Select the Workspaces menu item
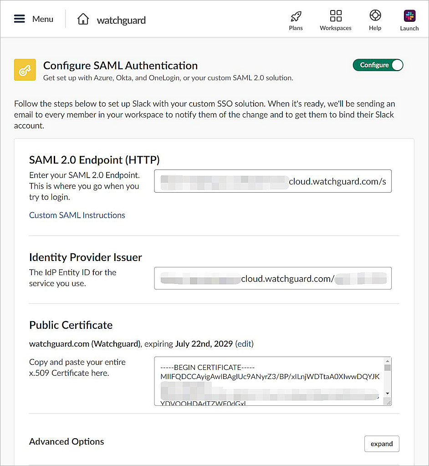Screen dimensions: 429x466 click(335, 20)
